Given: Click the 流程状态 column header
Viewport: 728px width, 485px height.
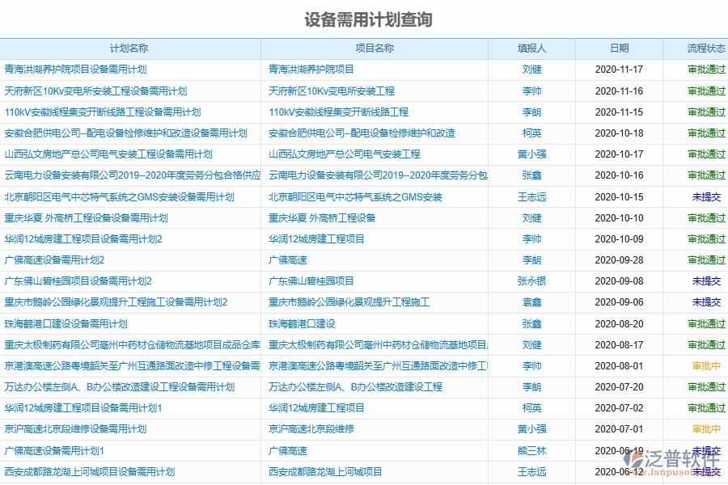Looking at the screenshot, I should (x=697, y=48).
